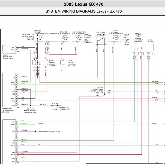Image resolution: width=165 pixels, height=164 pixels.
Task: Click the 'MPX-' pin label
Action: (13, 48)
